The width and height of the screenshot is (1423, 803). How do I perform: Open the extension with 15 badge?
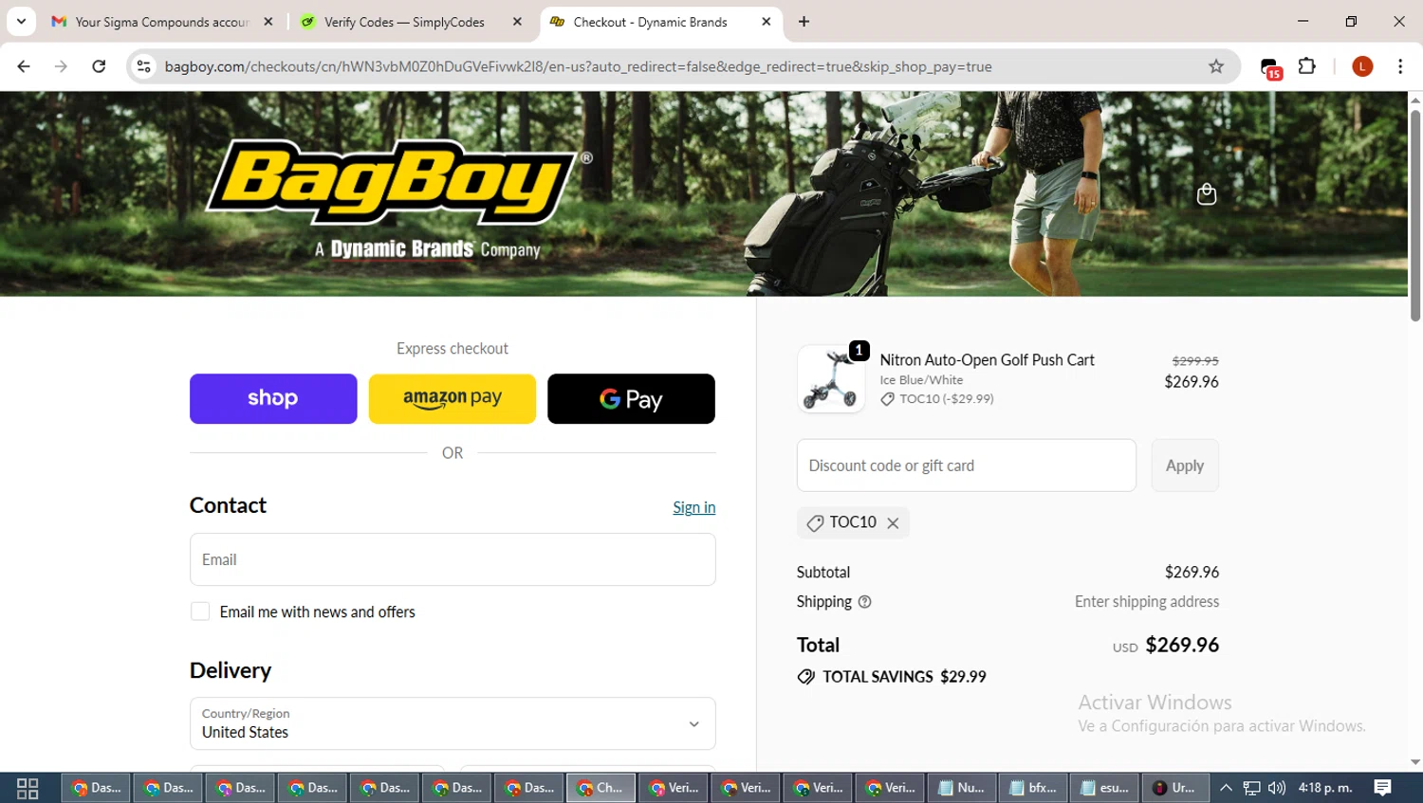click(x=1270, y=67)
